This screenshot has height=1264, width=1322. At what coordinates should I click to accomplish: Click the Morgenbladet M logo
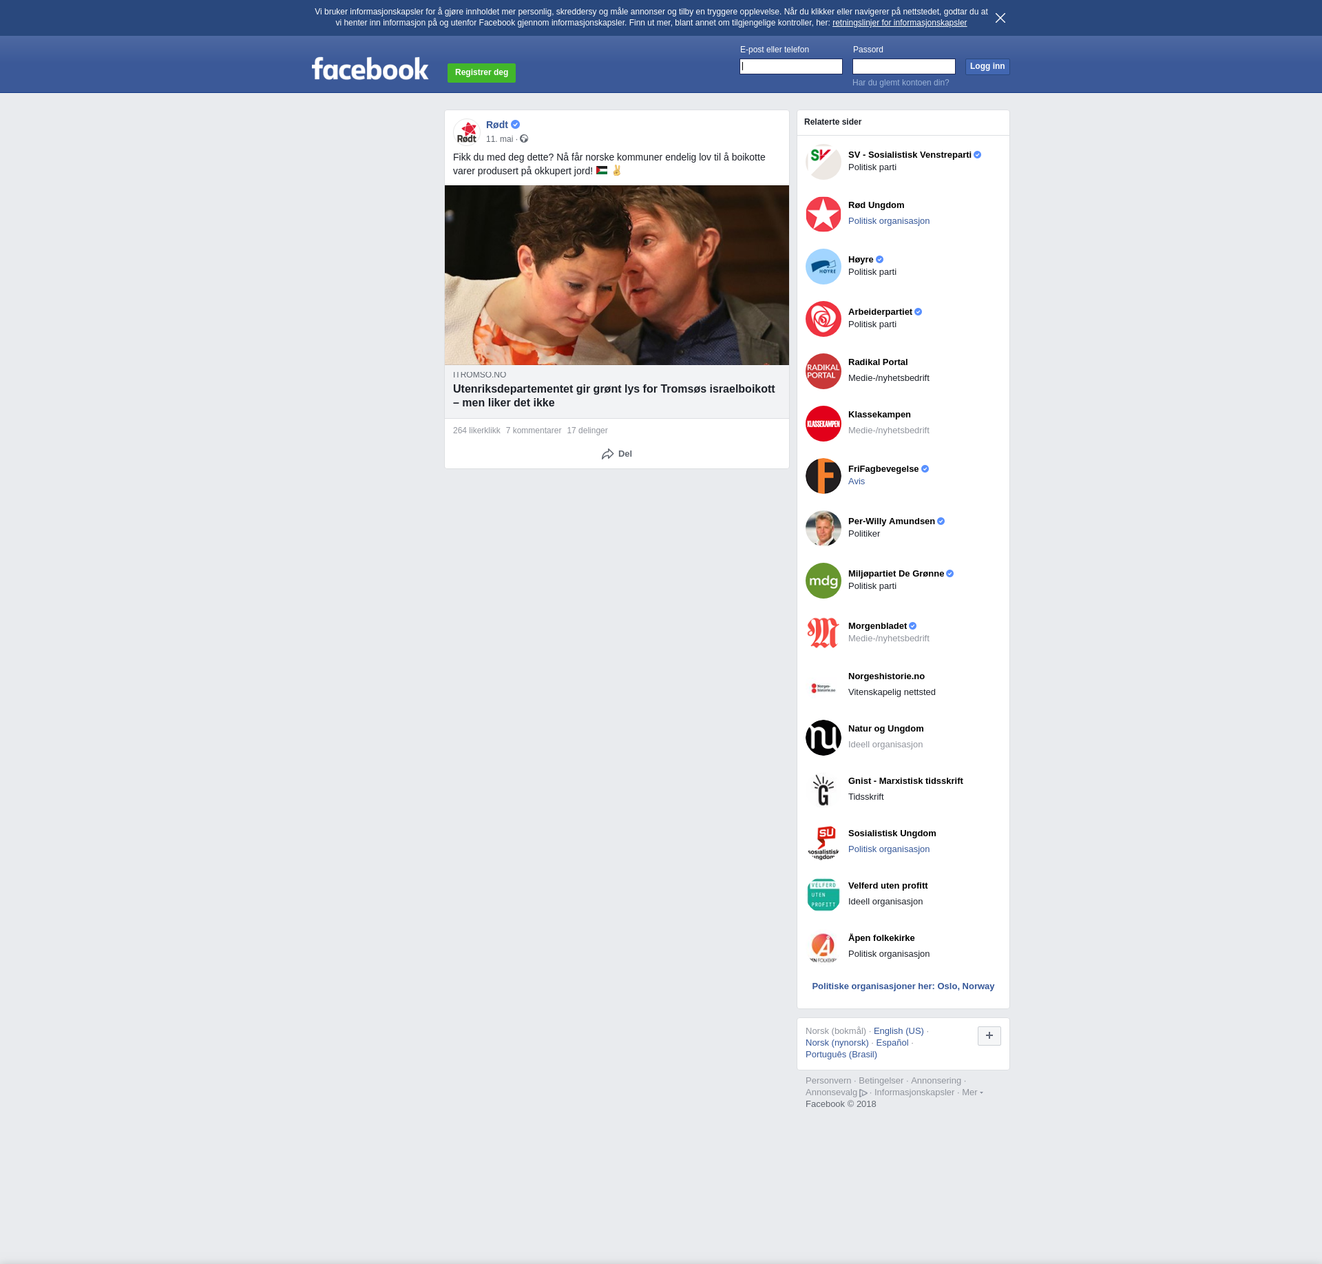[823, 633]
